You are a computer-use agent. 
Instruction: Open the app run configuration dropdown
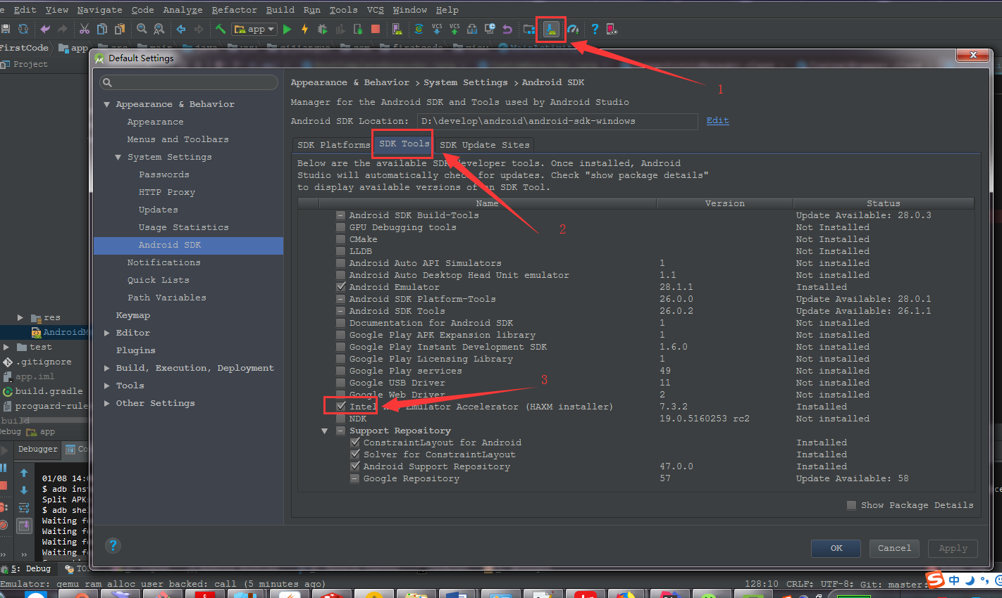254,29
